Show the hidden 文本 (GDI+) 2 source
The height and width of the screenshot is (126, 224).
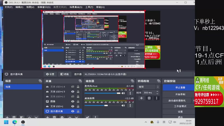(73, 97)
